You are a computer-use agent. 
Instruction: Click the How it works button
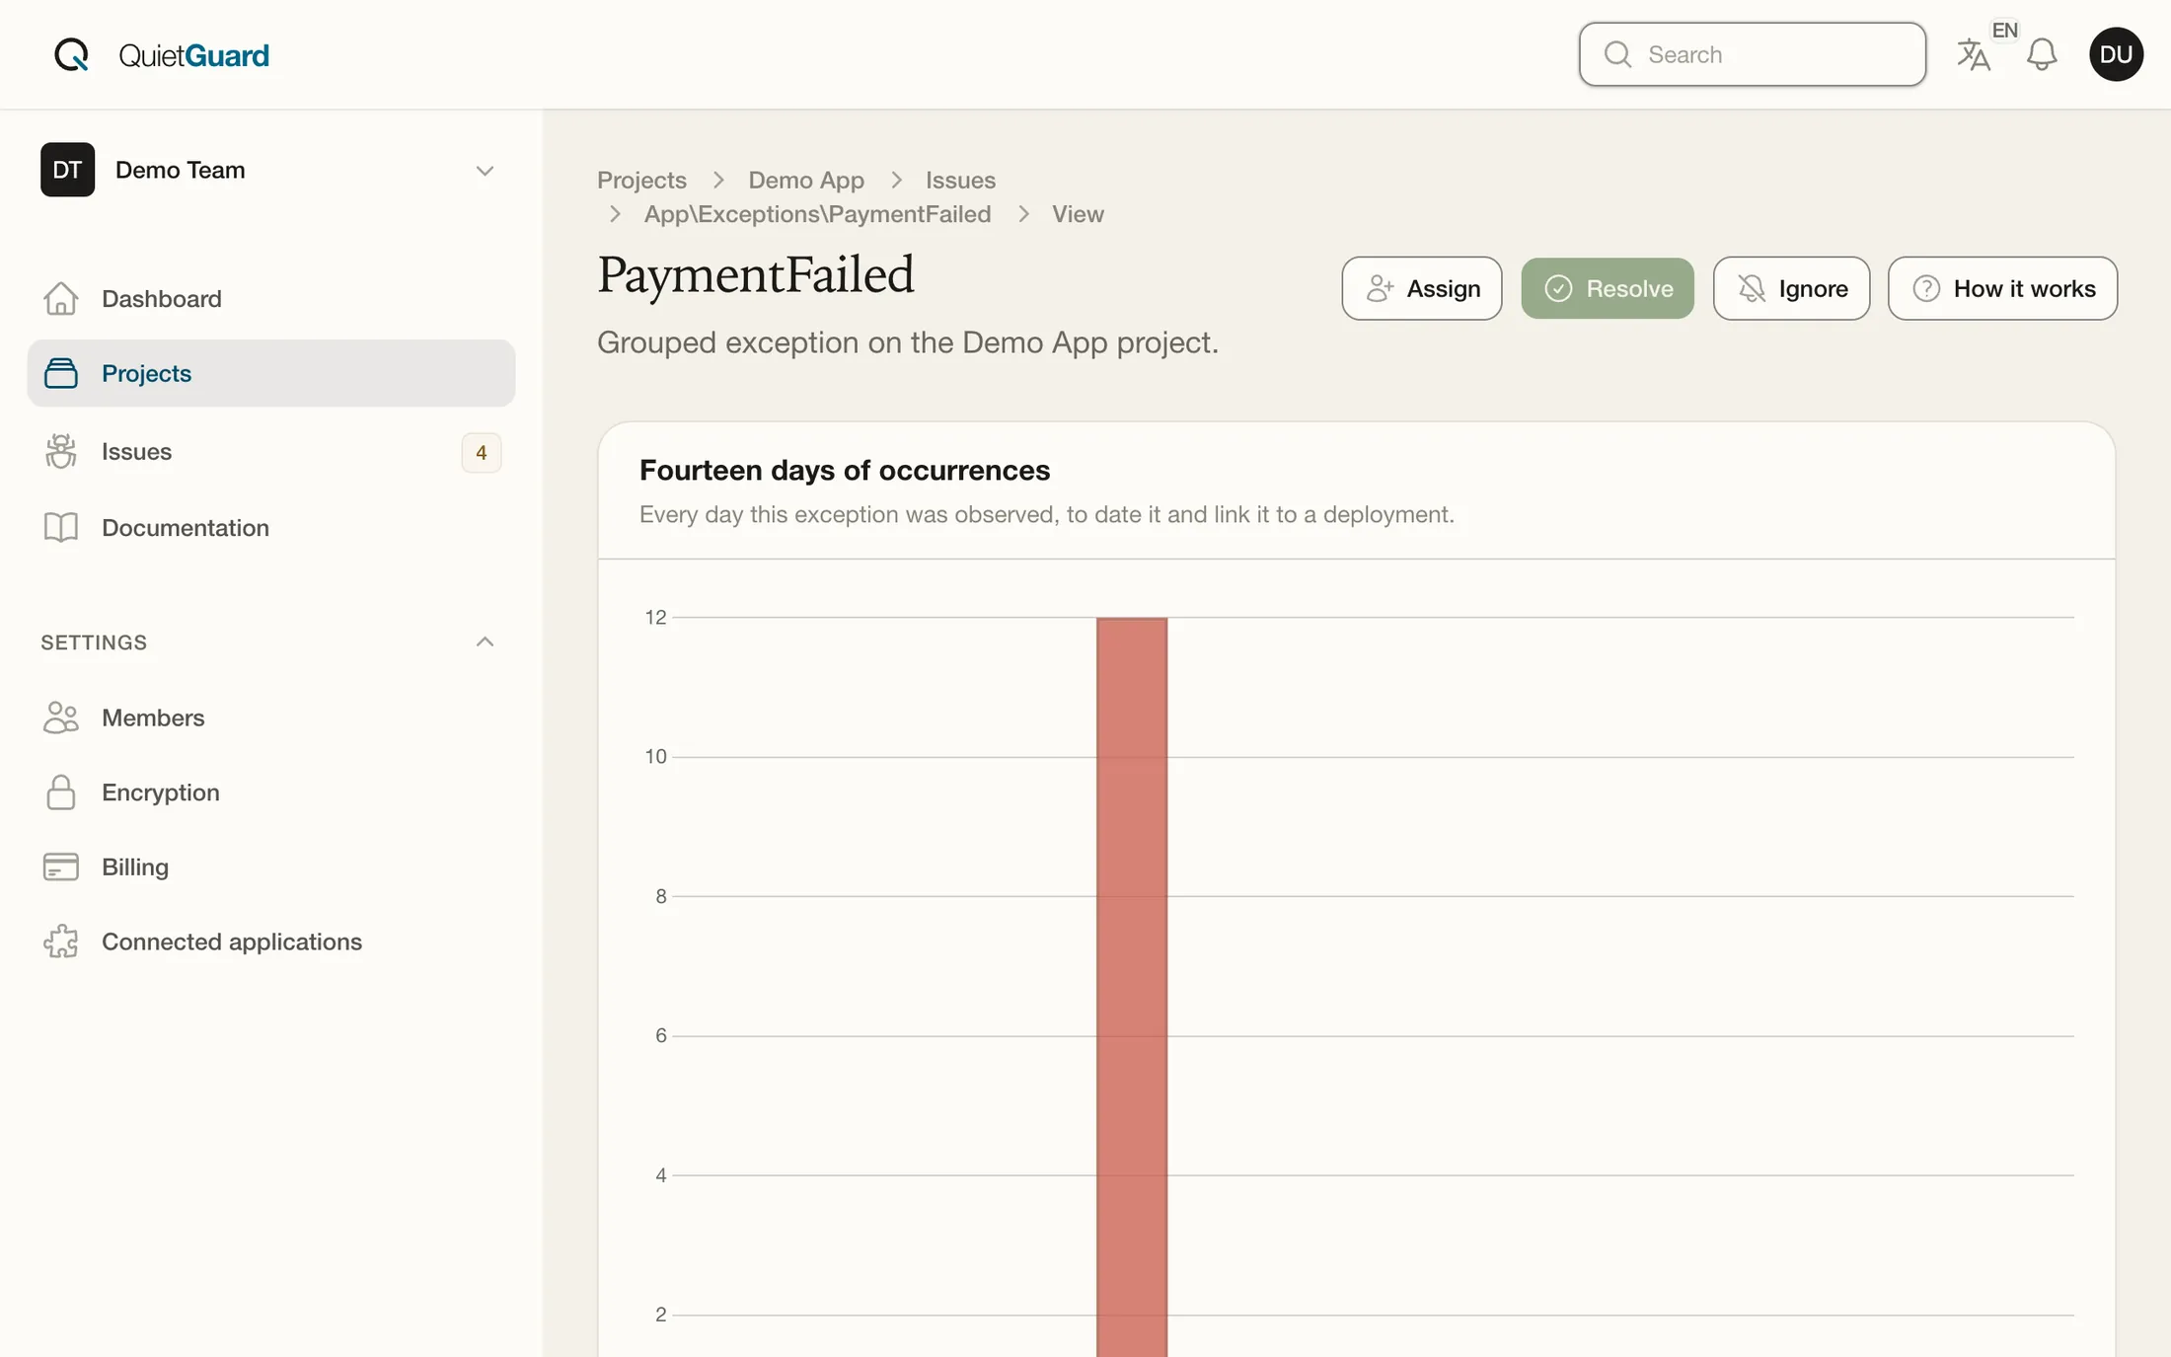pos(2002,288)
